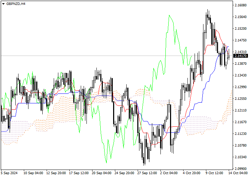Screen dimensions: 249x177
Task: Click the 2.14750 price axis label
Action: coord(240,40)
